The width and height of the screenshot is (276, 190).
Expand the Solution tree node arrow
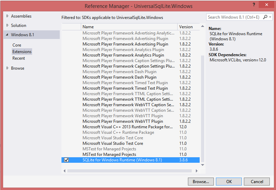coord(7,25)
